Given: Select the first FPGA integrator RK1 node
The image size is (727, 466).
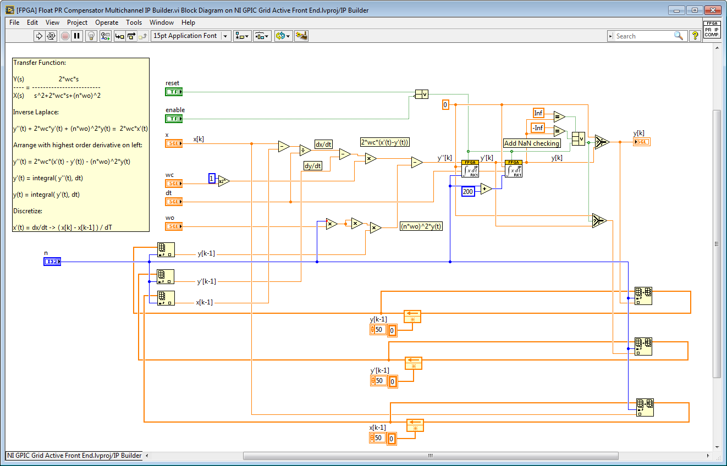Looking at the screenshot, I should (470, 169).
